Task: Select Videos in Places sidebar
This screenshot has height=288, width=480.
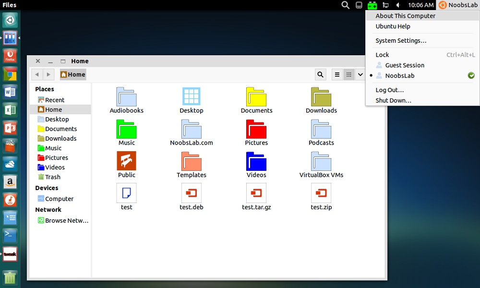Action: tap(60, 168)
